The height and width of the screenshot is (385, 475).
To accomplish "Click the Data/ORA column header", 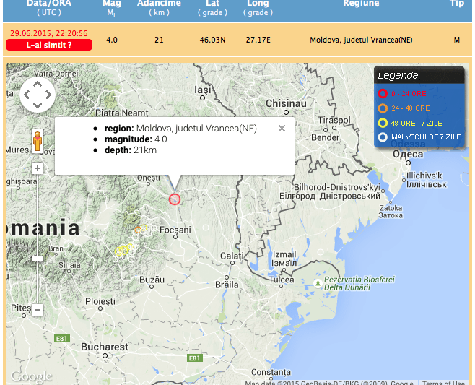I will coord(49,4).
